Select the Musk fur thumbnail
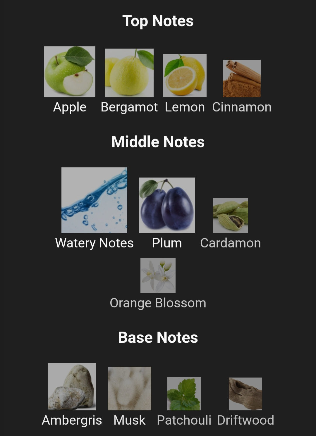This screenshot has height=436, width=316. click(129, 388)
